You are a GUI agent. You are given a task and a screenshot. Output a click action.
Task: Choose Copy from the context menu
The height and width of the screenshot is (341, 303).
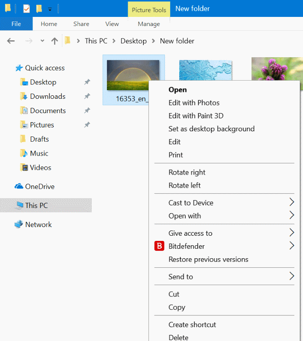point(177,307)
